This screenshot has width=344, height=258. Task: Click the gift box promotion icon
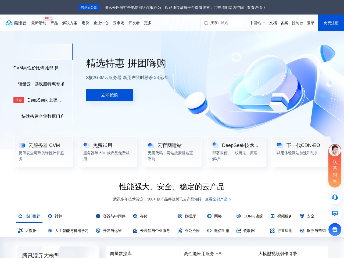click(335, 230)
